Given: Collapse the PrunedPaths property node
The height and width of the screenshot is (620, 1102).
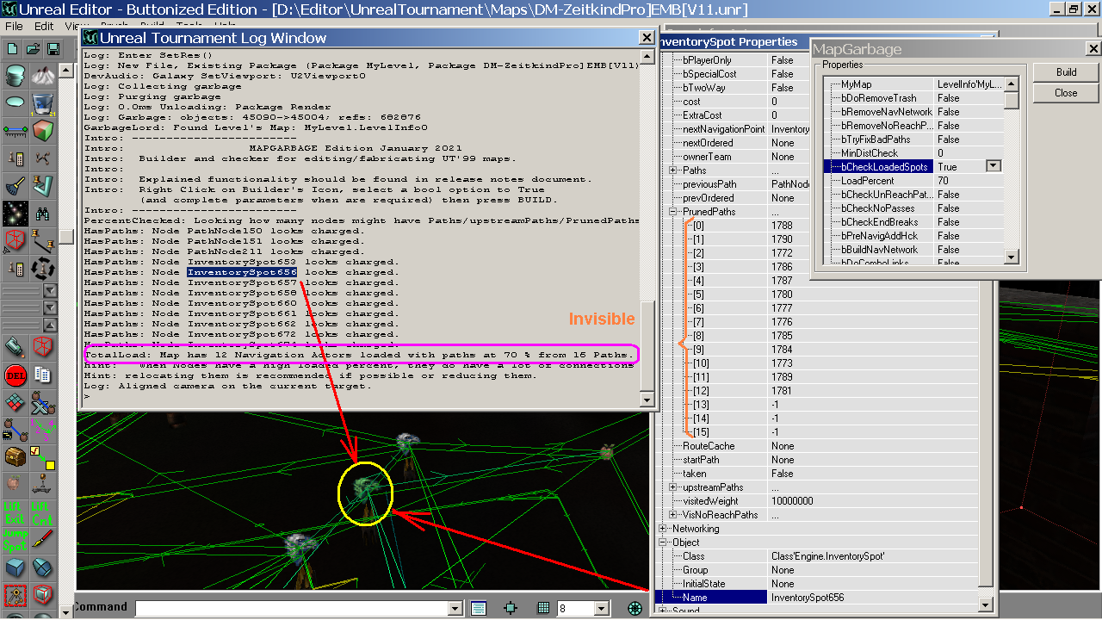Looking at the screenshot, I should (x=673, y=212).
